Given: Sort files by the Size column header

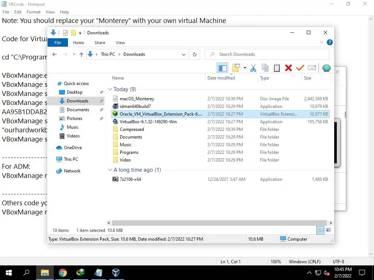Looking at the screenshot, I should click(316, 78).
